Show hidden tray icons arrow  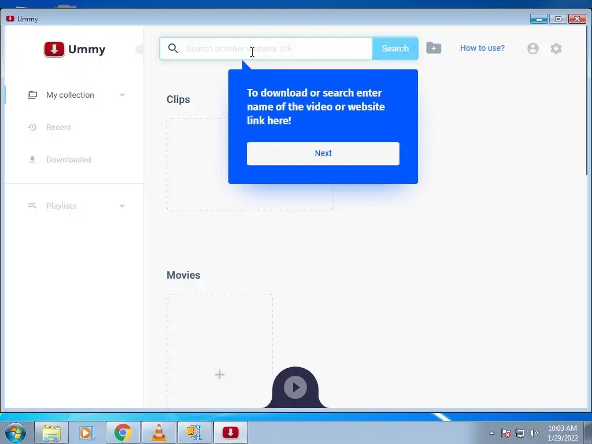[491, 433]
